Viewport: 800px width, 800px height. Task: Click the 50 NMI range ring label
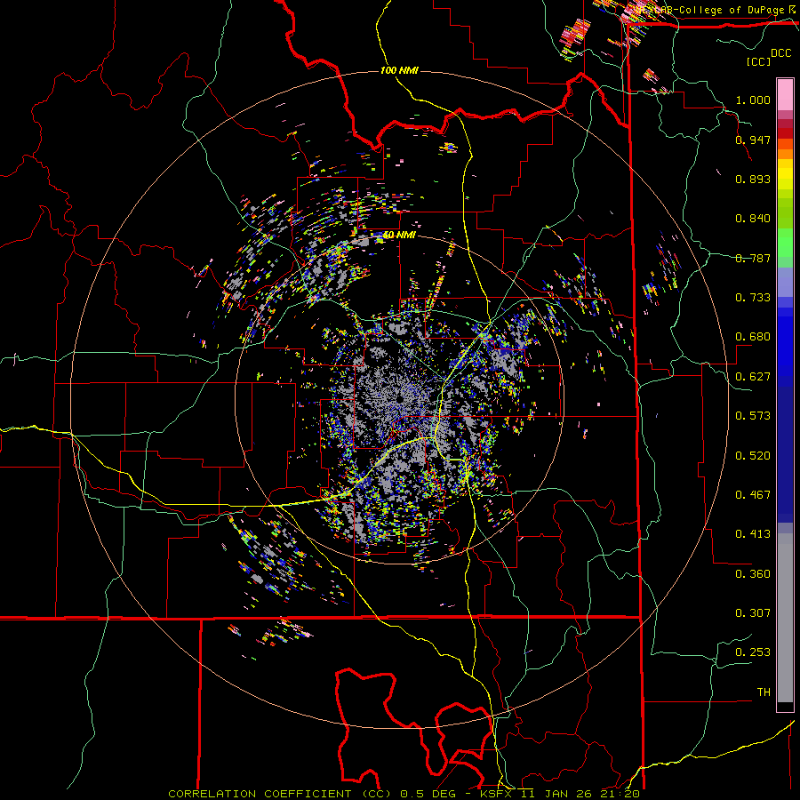[x=399, y=235]
